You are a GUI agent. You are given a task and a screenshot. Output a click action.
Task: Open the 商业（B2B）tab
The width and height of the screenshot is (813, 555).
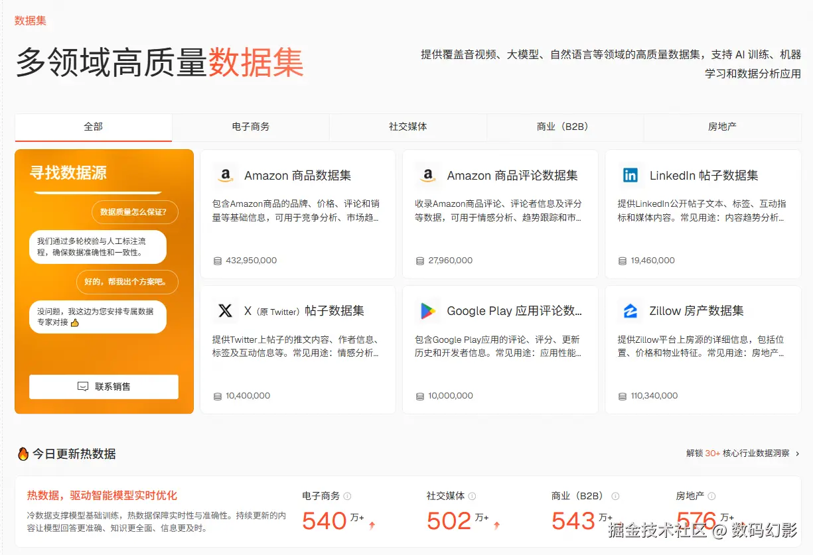pos(565,127)
